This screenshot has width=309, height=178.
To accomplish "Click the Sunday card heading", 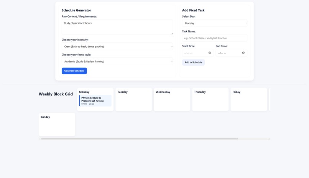I will coord(45,117).
